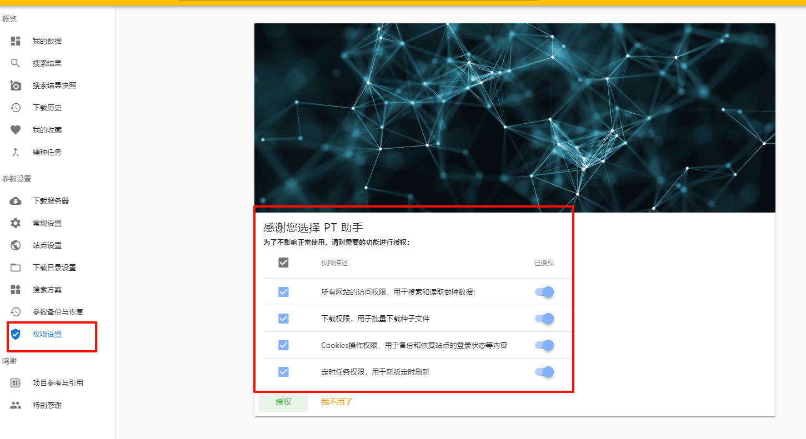This screenshot has width=806, height=439.
Task: Click the network banner image
Action: (x=515, y=118)
